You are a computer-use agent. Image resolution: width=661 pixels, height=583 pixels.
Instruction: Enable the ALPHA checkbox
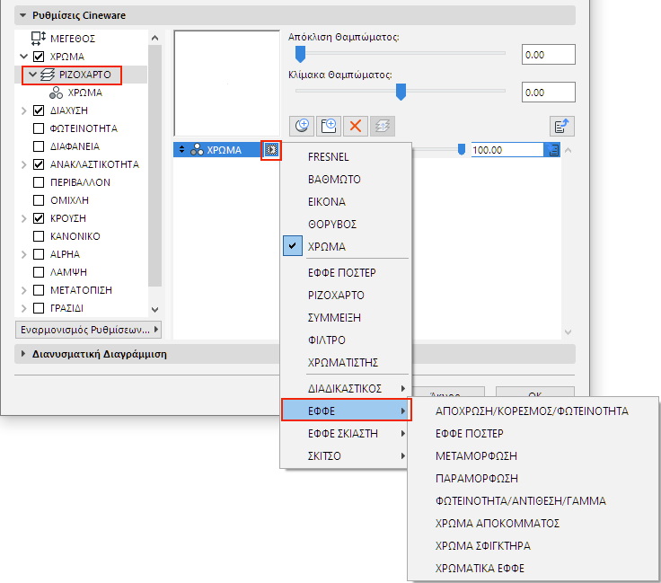tap(39, 254)
